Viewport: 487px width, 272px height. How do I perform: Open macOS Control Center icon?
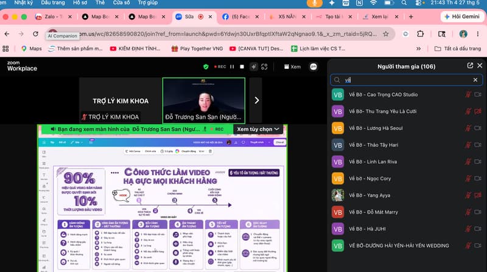click(x=419, y=3)
